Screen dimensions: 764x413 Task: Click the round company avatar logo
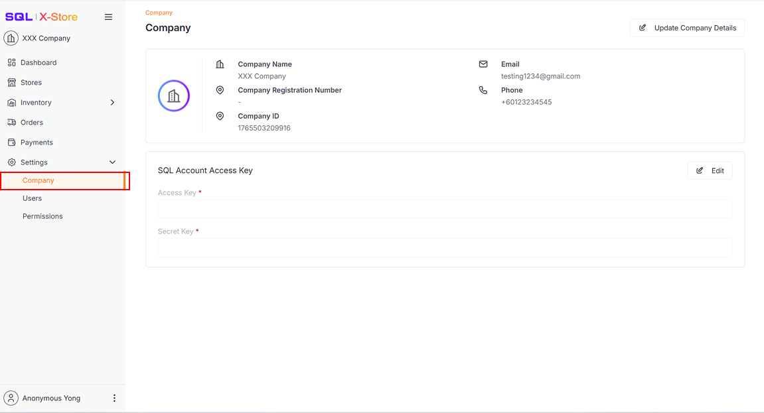[174, 96]
